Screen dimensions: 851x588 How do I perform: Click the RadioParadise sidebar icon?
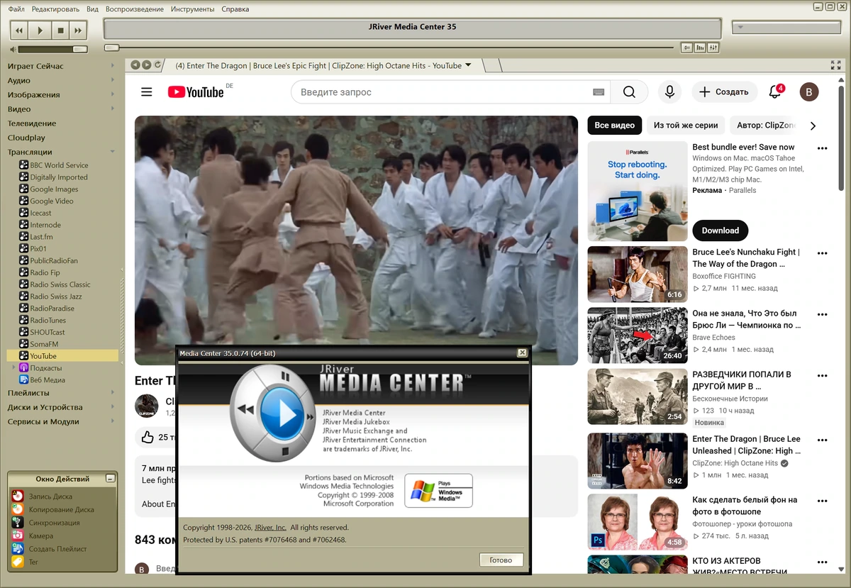click(x=23, y=309)
